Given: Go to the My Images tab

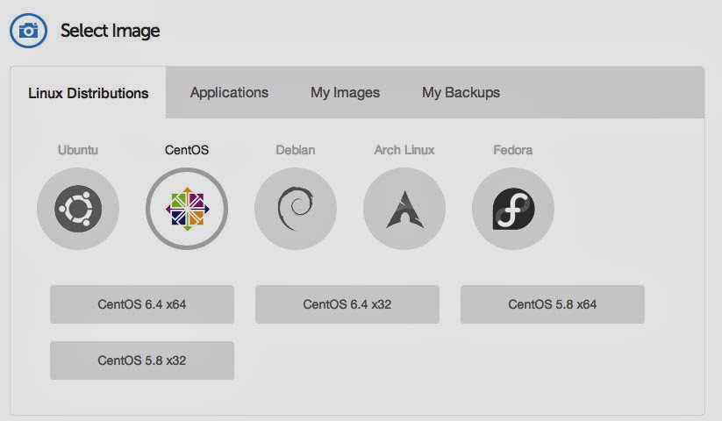Looking at the screenshot, I should pyautogui.click(x=345, y=92).
